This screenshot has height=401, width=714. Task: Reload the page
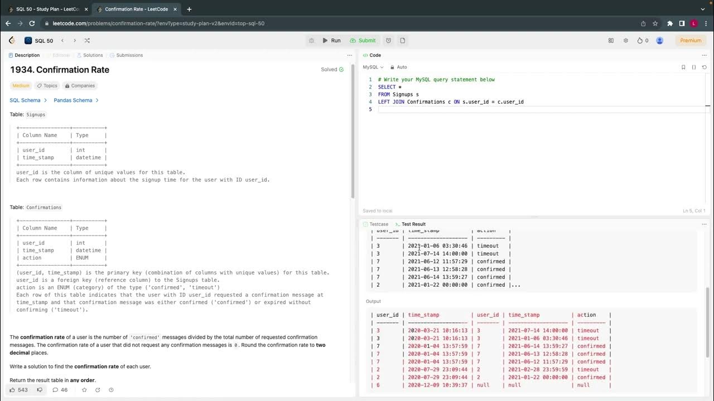(32, 23)
